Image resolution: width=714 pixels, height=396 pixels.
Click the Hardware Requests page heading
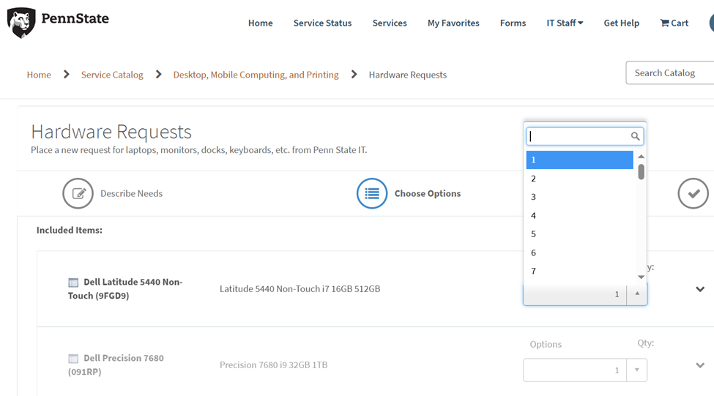[x=111, y=132]
